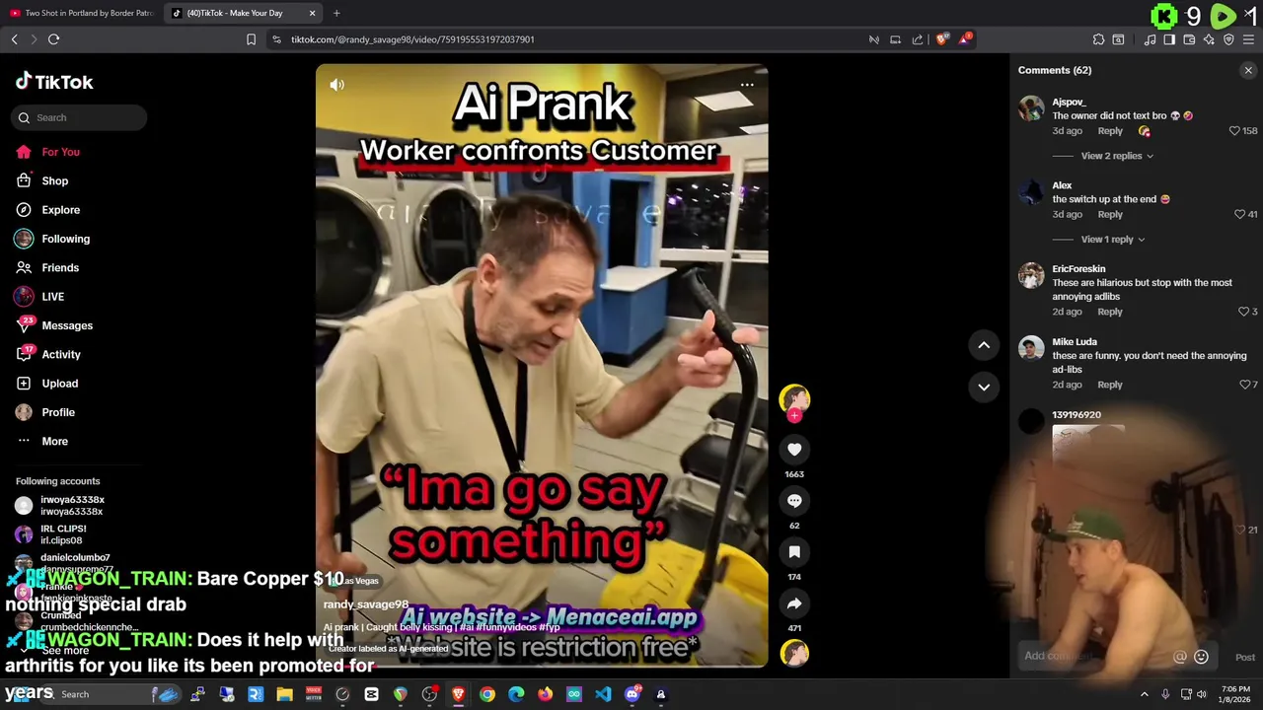This screenshot has height=710, width=1263.
Task: Reply to Ajspov_'s comment
Action: click(1110, 131)
